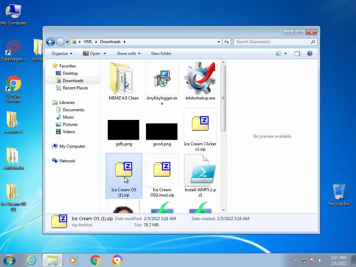
Task: Click the refresh button beside address bar
Action: coord(227,42)
